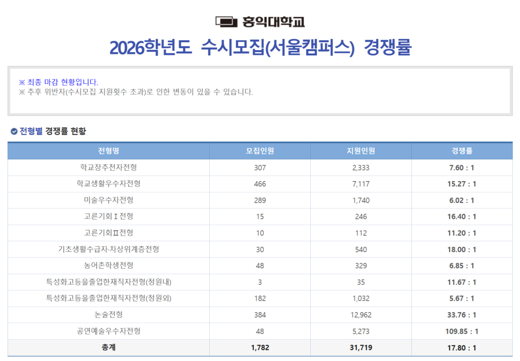The height and width of the screenshot is (361, 520).
Task: Click the 11.20 : 1 ratio cell
Action: pos(462,233)
